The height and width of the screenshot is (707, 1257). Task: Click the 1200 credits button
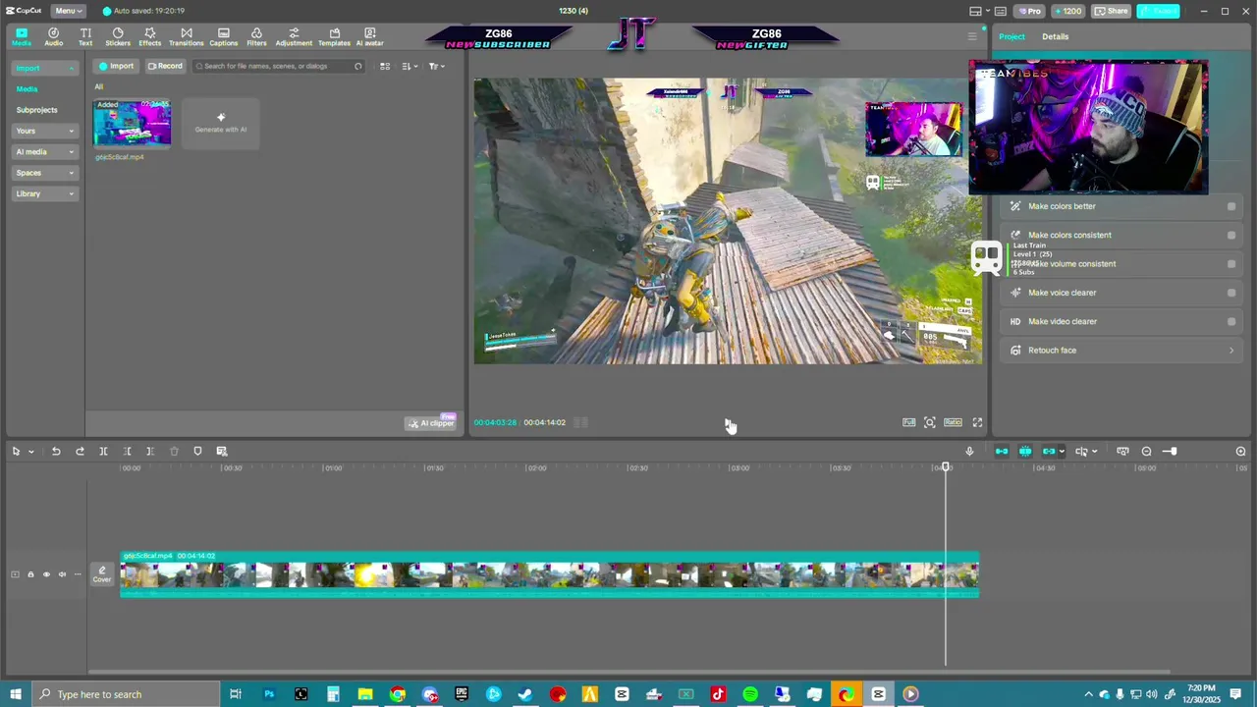[x=1067, y=11]
